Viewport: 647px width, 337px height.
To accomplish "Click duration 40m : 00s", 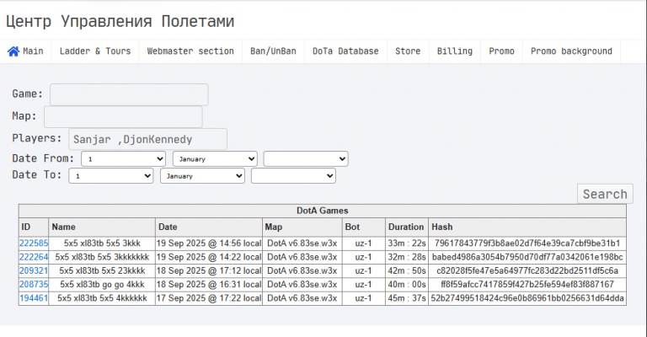I will (406, 284).
